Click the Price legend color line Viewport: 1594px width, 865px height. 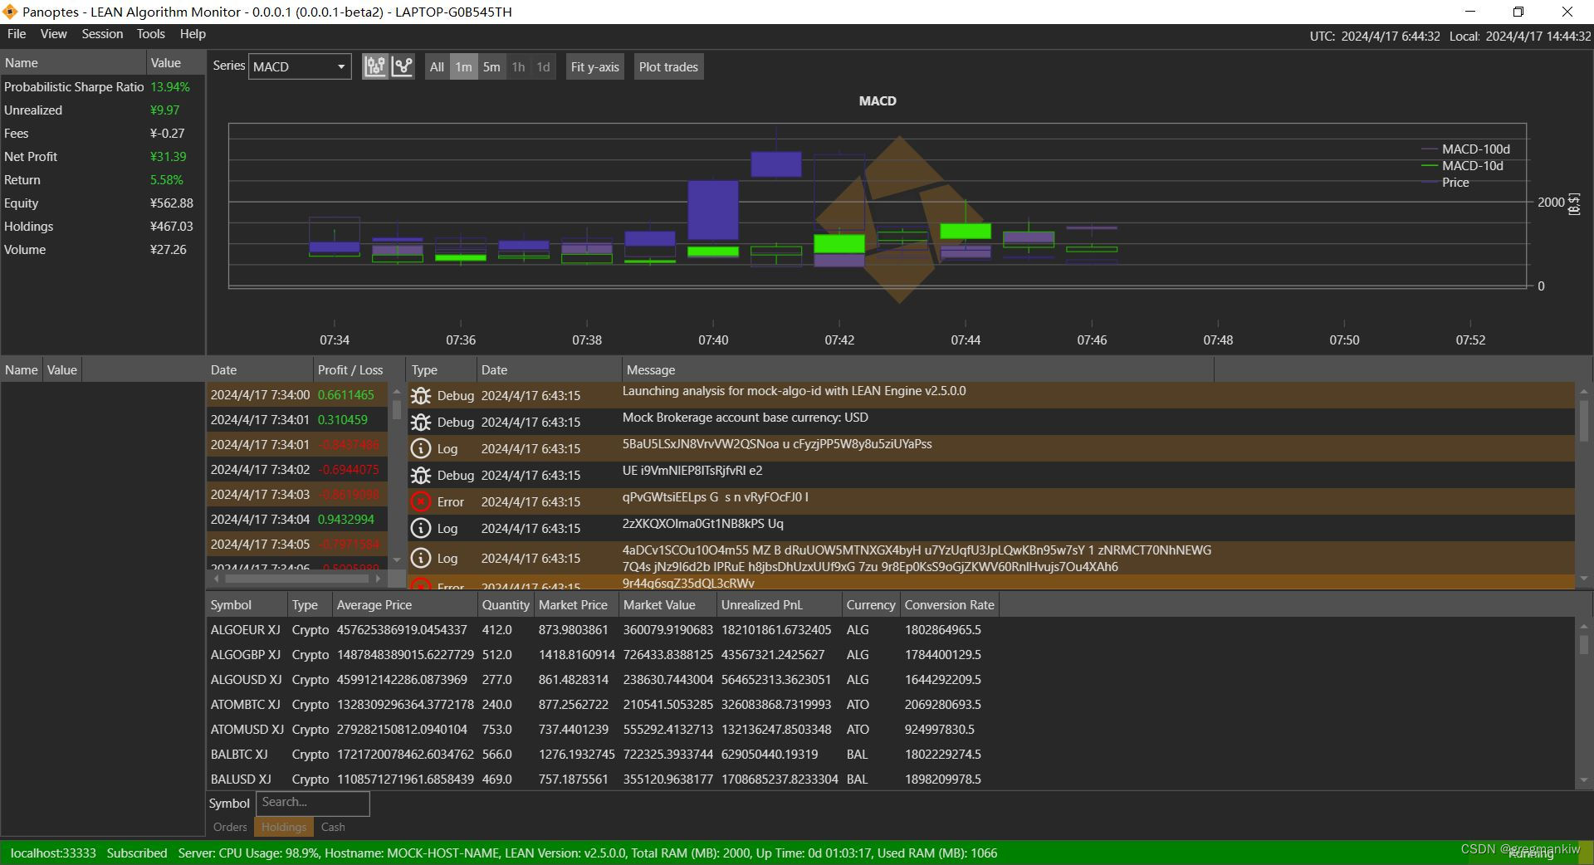[x=1429, y=183]
